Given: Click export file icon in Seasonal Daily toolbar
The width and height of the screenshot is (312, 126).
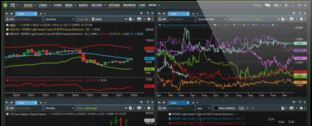Looking at the screenshot, I should (283, 19).
